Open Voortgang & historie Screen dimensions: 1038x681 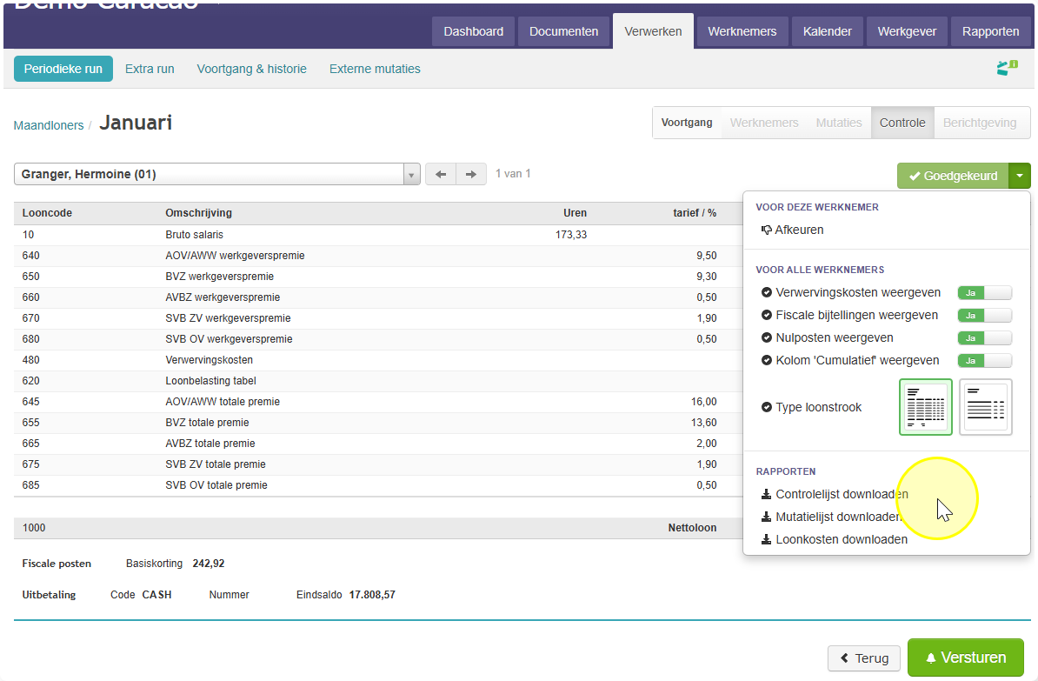click(x=251, y=69)
